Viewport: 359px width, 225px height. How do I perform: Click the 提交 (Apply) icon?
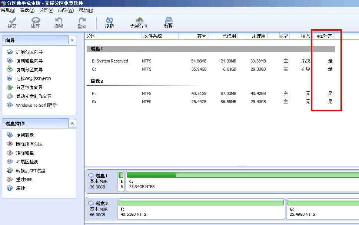click(12, 22)
